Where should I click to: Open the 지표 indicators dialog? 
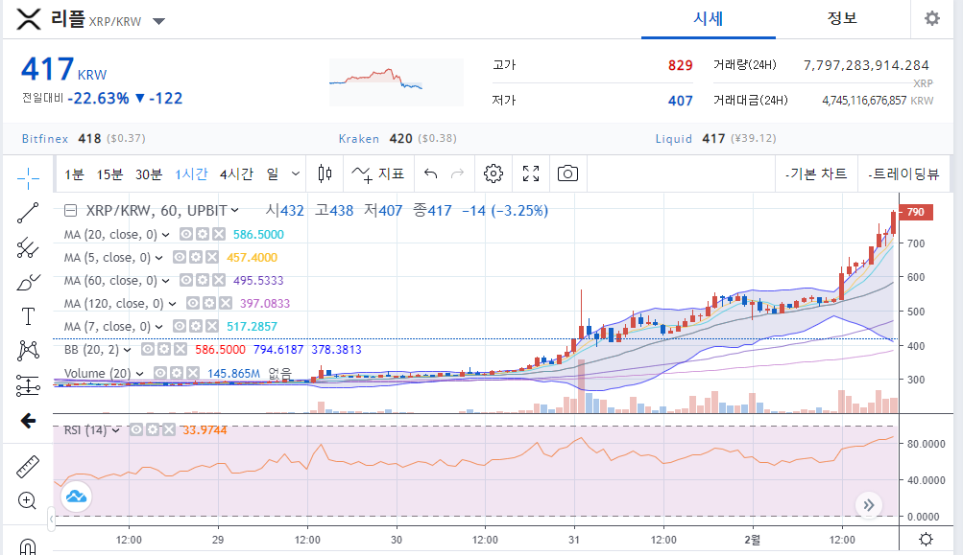[377, 174]
